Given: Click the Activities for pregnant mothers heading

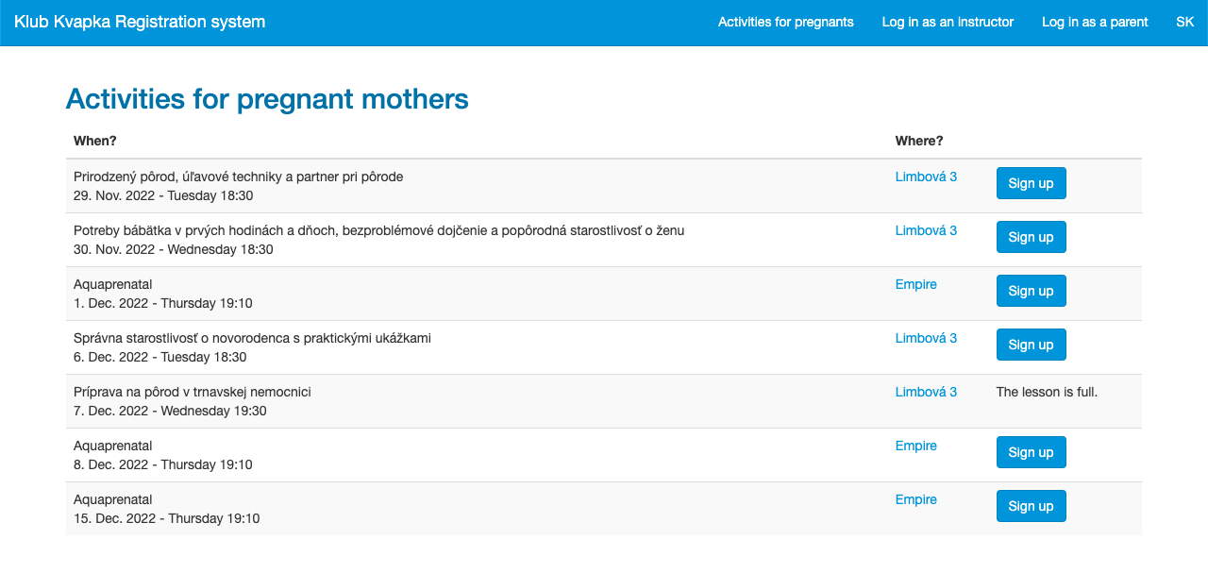Looking at the screenshot, I should click(x=267, y=99).
